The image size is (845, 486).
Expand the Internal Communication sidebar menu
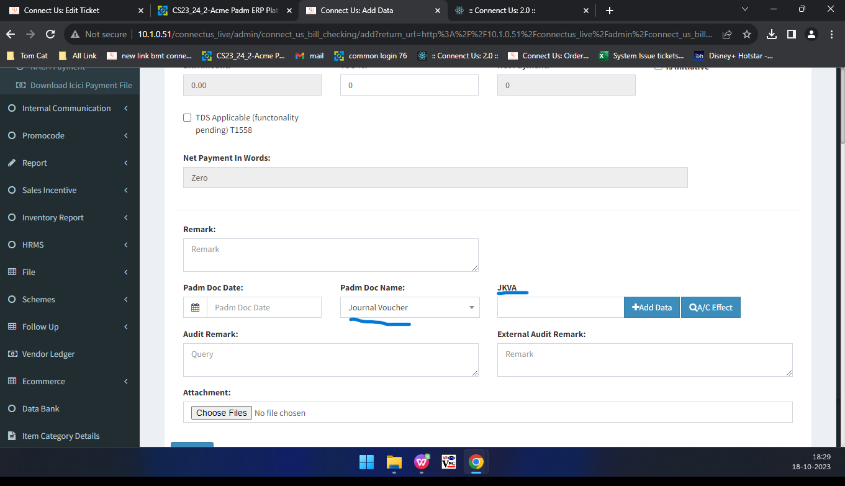point(70,108)
